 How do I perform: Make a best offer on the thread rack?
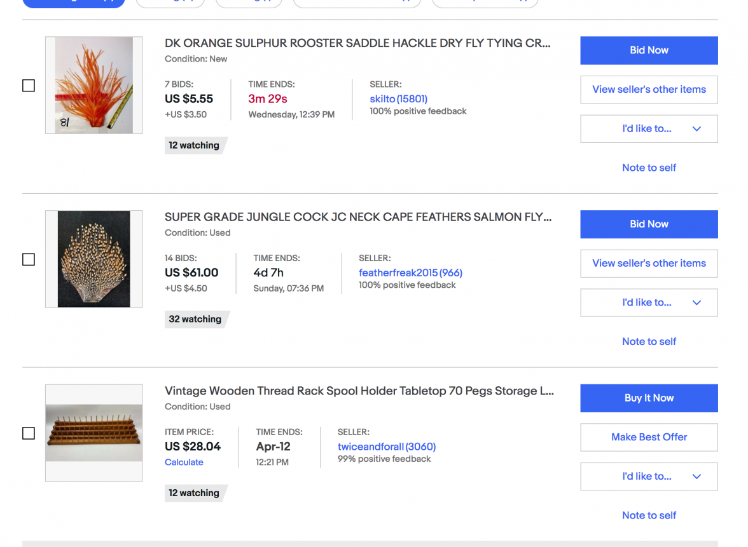click(649, 437)
